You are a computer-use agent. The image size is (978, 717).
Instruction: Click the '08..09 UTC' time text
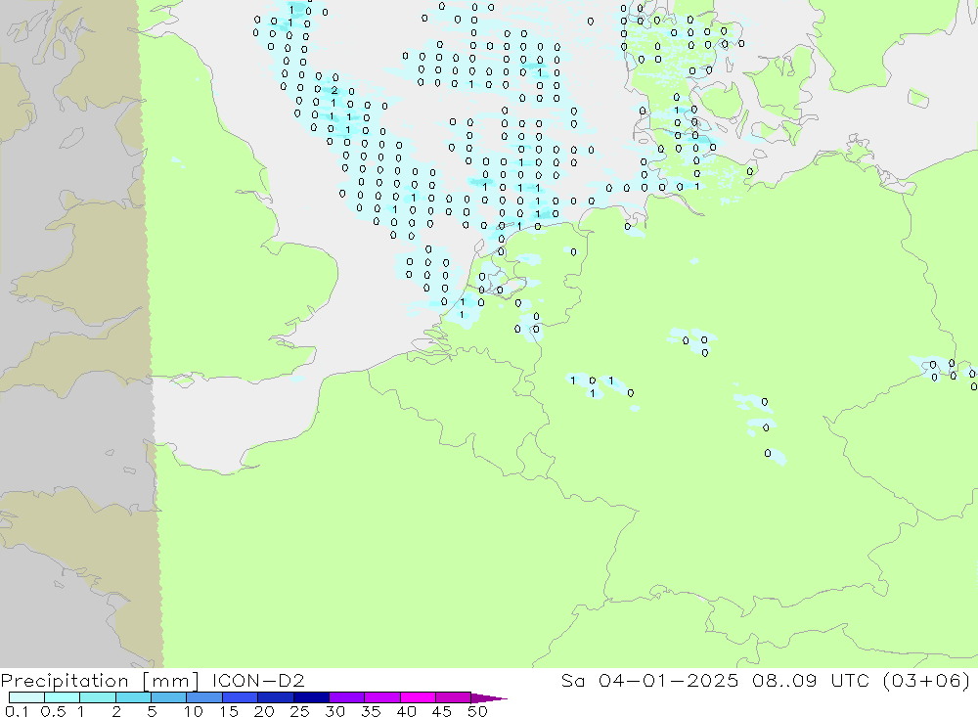point(811,680)
